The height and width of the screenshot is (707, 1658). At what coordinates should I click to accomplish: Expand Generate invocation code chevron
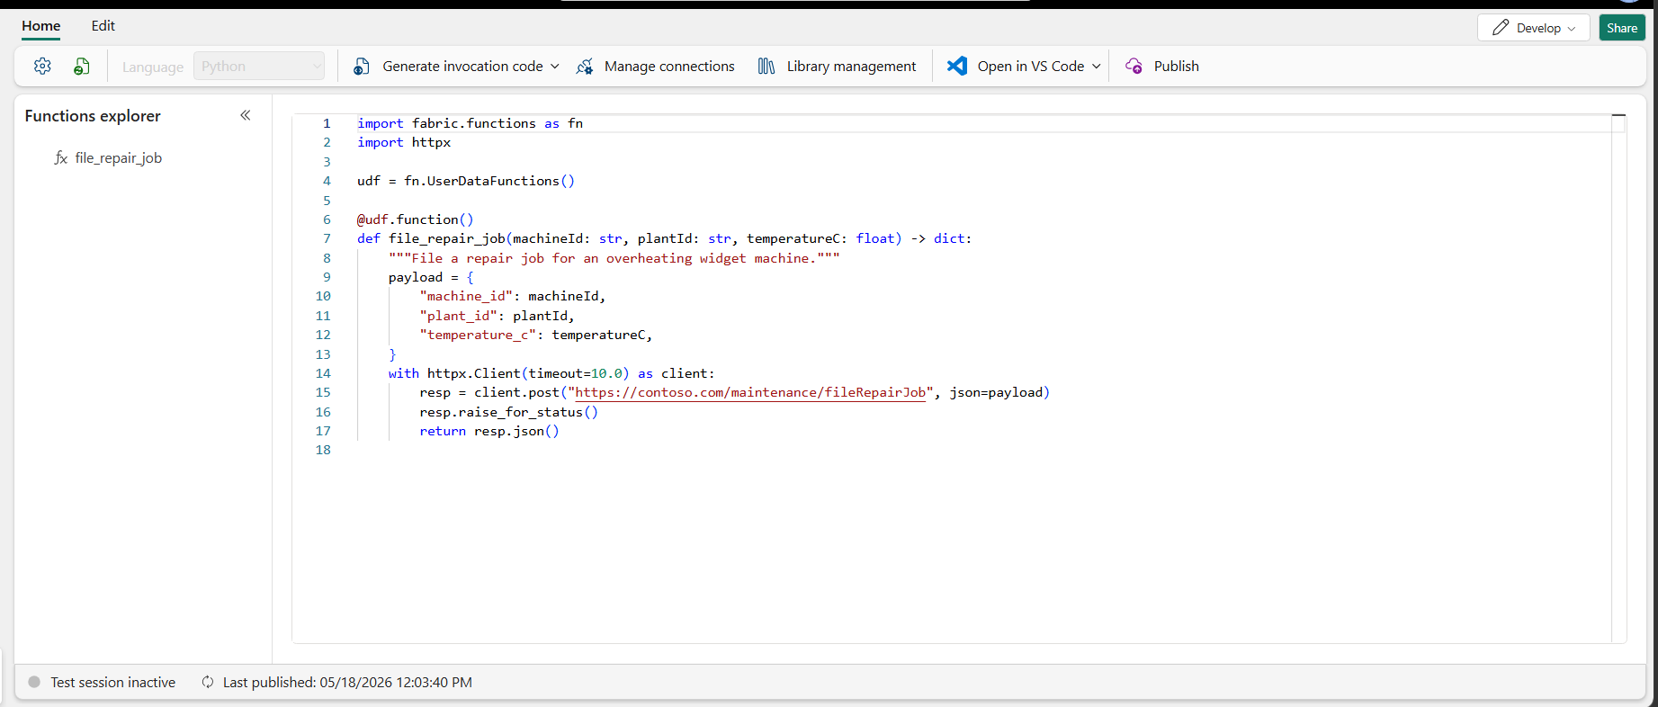coord(555,66)
